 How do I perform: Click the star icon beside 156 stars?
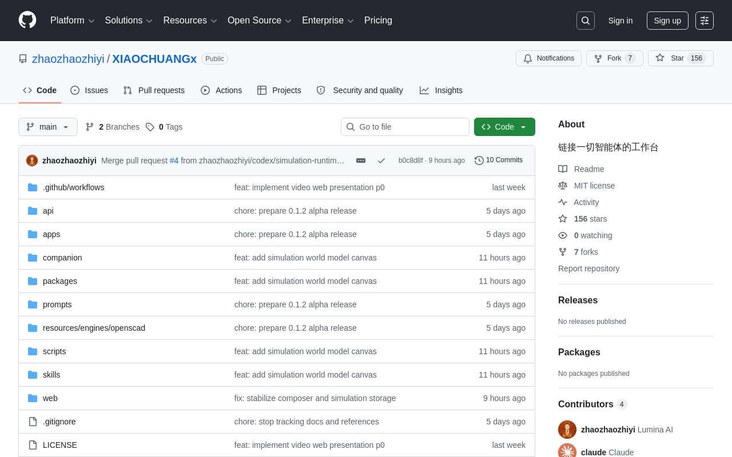[x=563, y=219]
